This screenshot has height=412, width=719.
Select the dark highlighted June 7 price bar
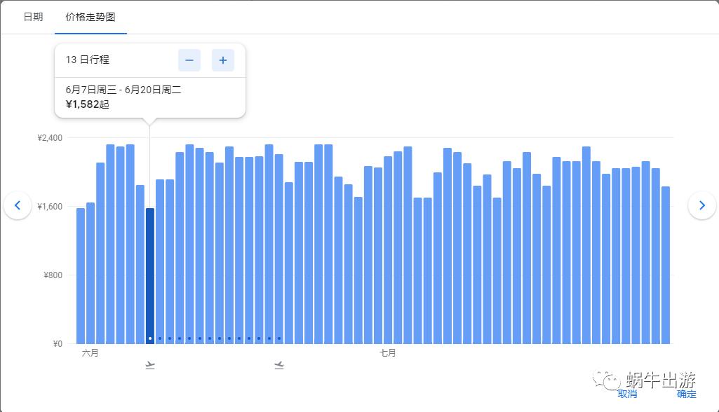pyautogui.click(x=149, y=273)
